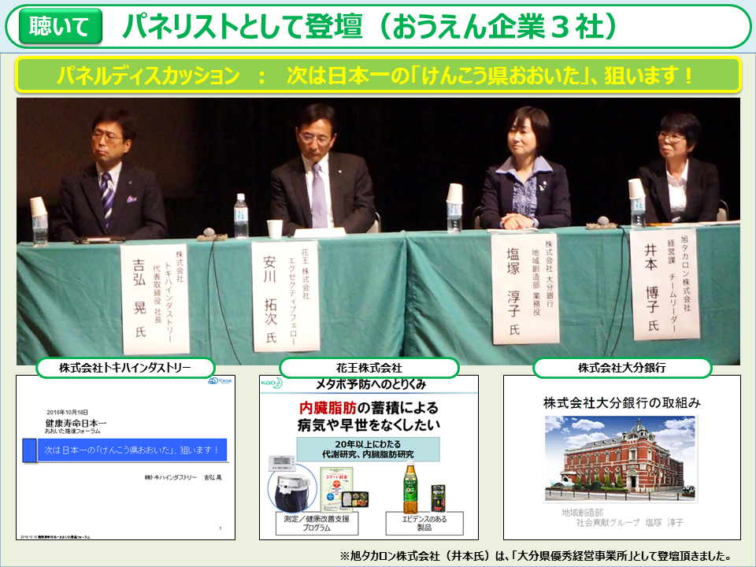Select the text 健康寿命日本一
756x567 pixels.
click(76, 423)
